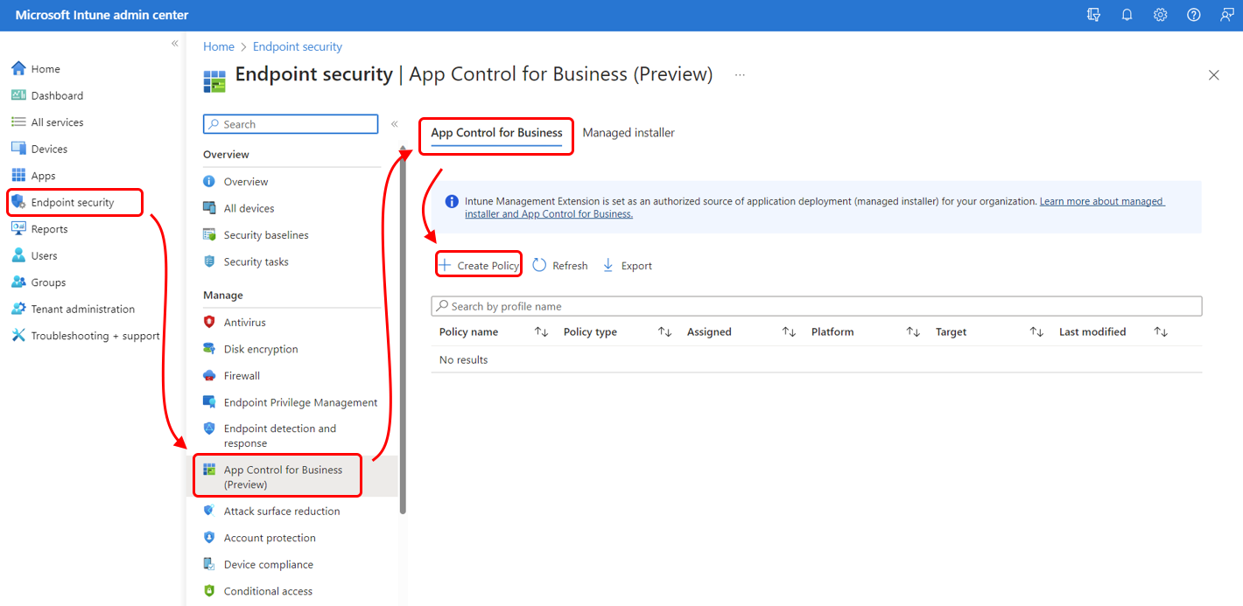Click the Antivirus red shield icon
Screen dimensions: 1243x606
pyautogui.click(x=209, y=322)
